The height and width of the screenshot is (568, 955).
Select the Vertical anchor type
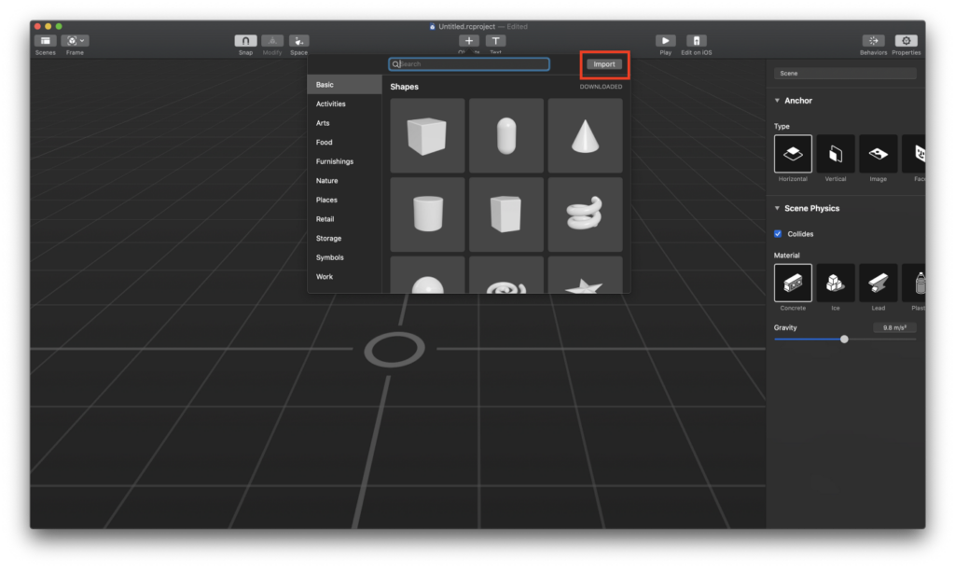point(835,153)
